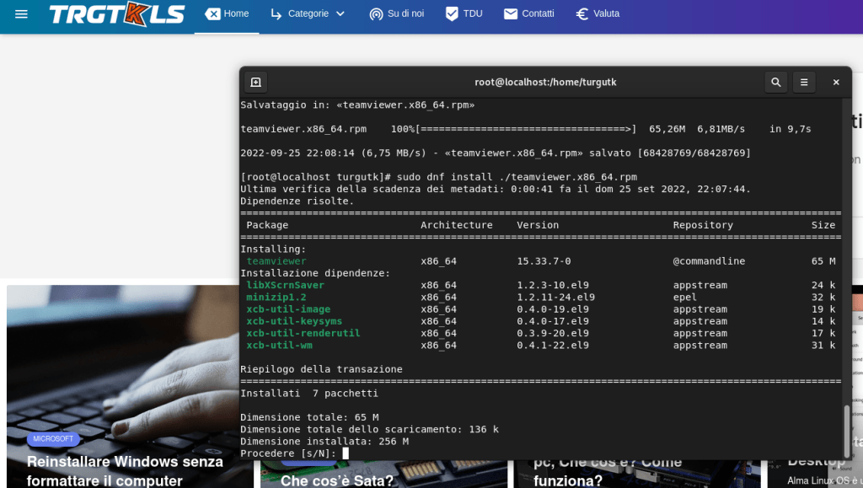
Task: Click the terminal vertical scrollbar thumb
Action: coord(846,430)
